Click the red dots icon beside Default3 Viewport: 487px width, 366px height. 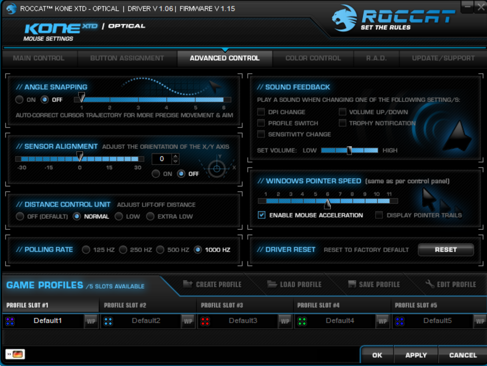coord(205,321)
